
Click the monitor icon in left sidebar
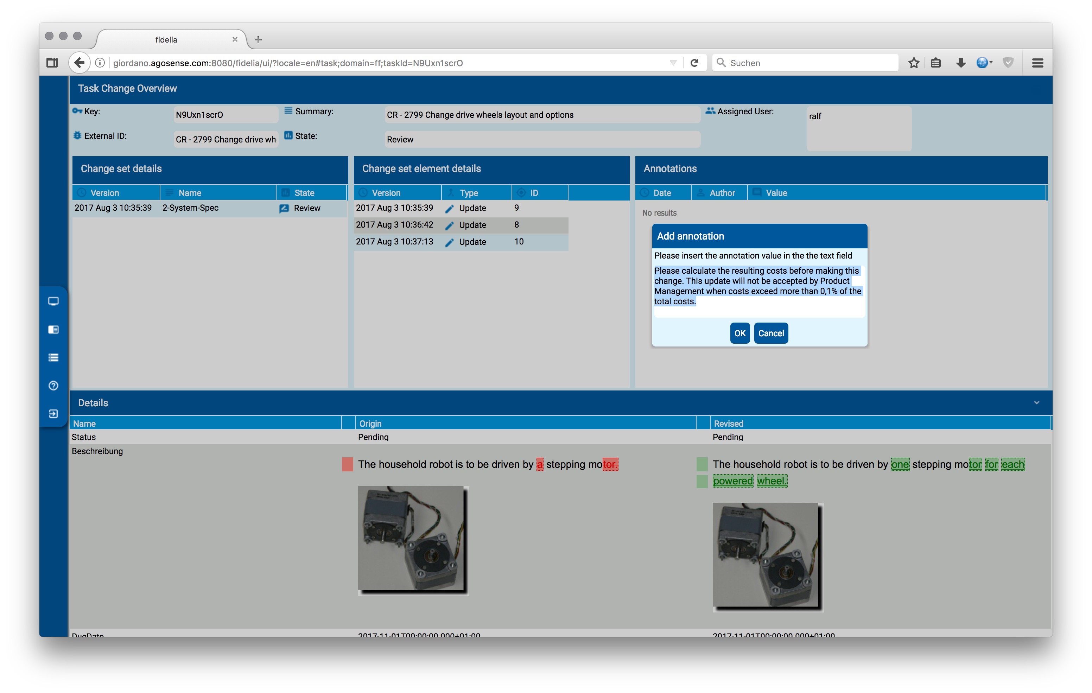[x=53, y=301]
